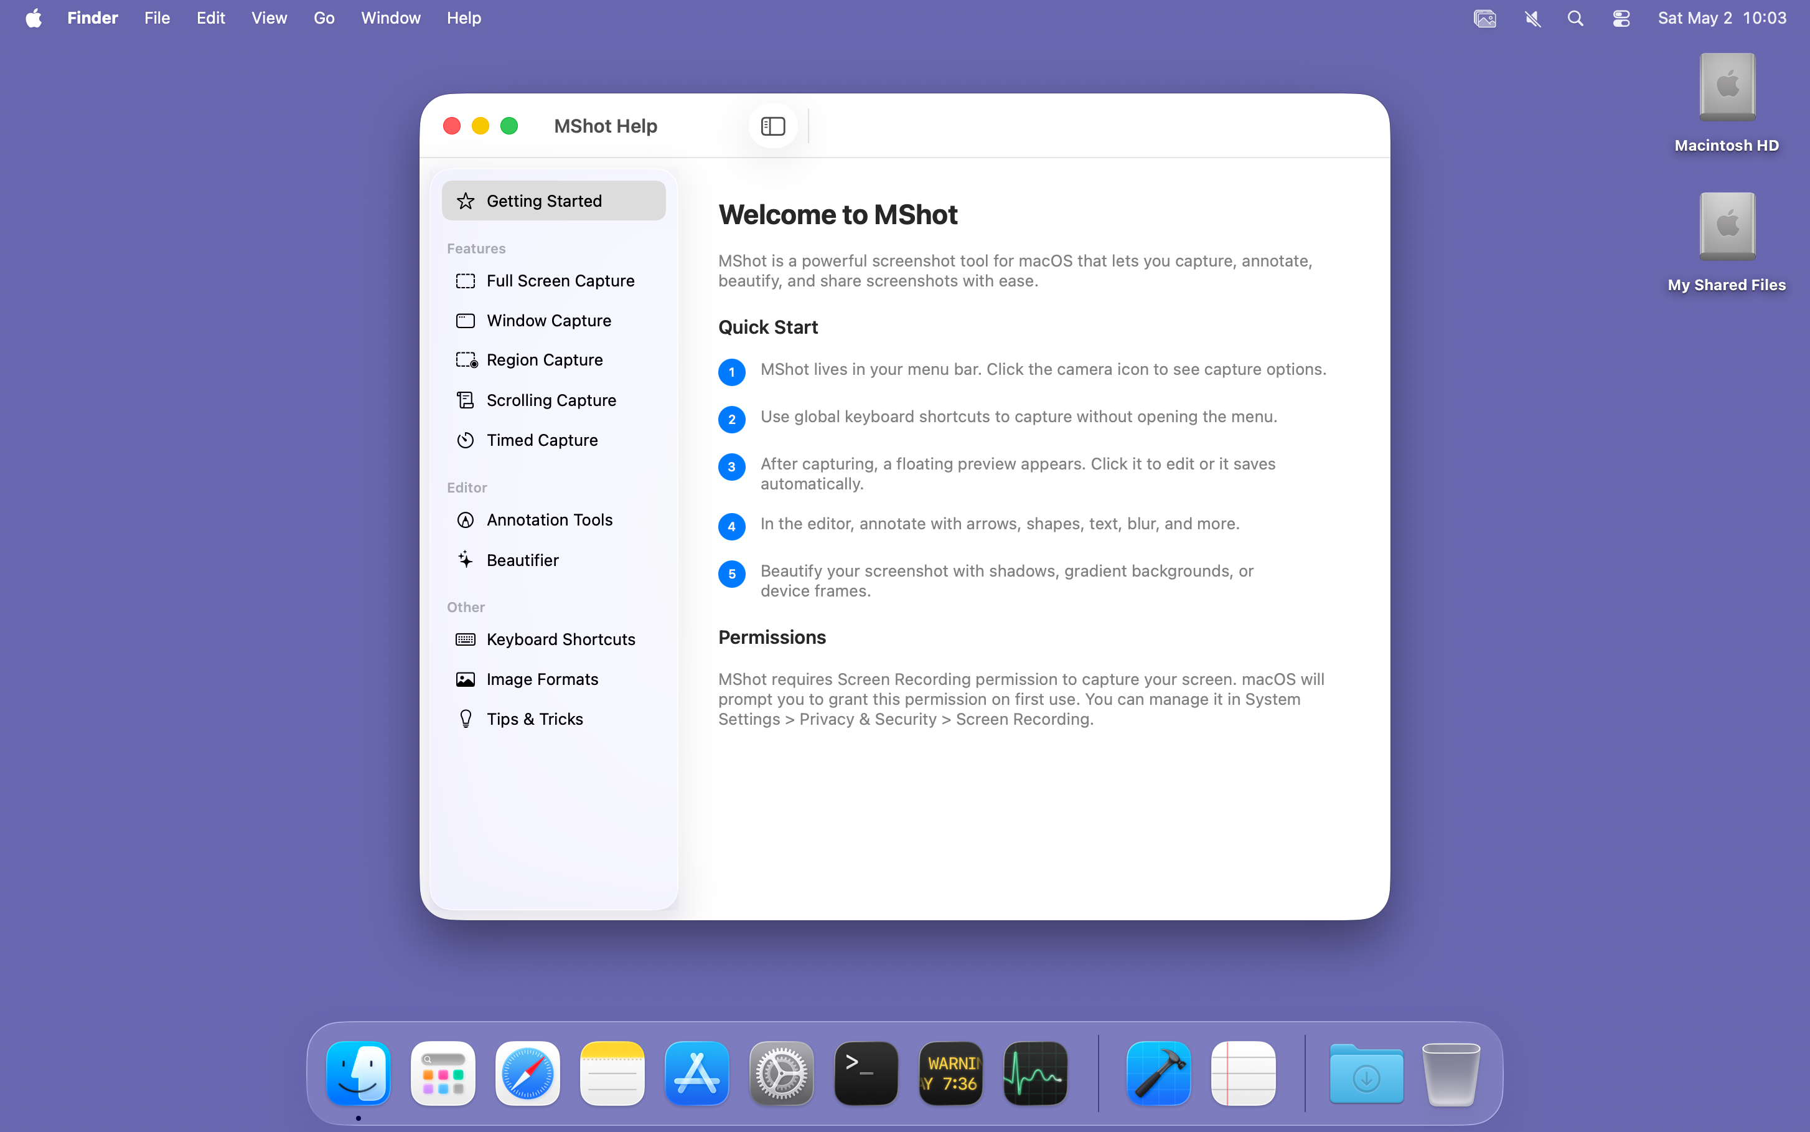Click the text about the floating preview
This screenshot has height=1132, width=1810.
[1018, 473]
